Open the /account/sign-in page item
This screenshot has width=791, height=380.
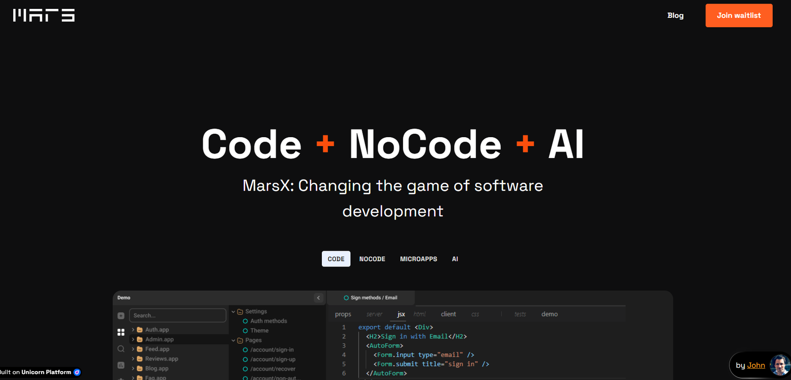[x=271, y=350]
